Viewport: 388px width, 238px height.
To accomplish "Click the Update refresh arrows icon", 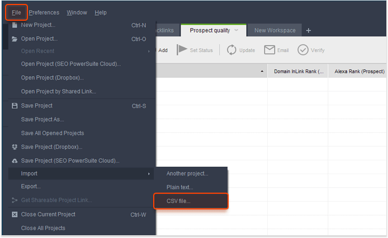I will [231, 50].
